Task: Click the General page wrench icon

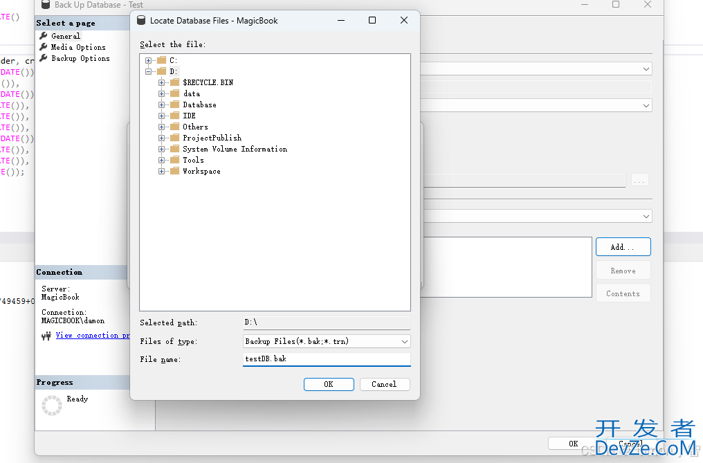Action: (x=44, y=35)
